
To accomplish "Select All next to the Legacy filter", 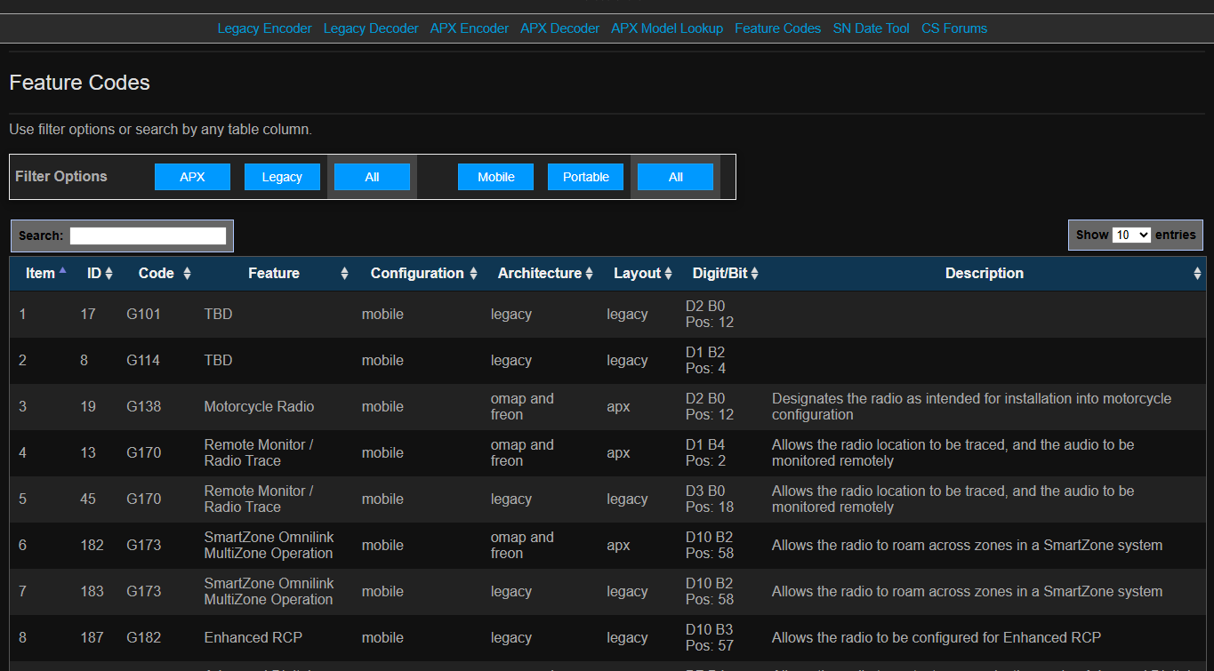I will [x=372, y=177].
